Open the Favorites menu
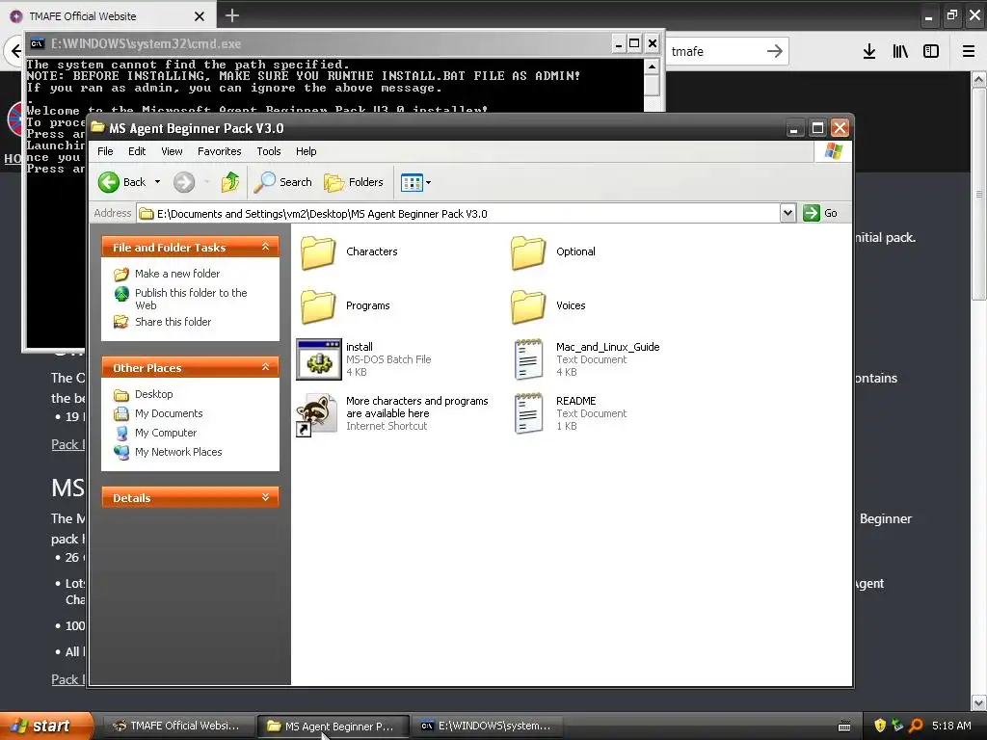This screenshot has height=740, width=987. point(219,151)
